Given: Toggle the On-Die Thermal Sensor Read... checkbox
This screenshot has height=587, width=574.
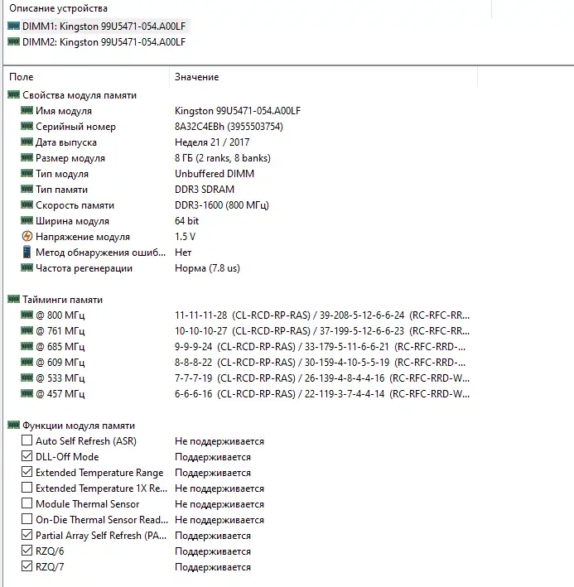Looking at the screenshot, I should [x=27, y=519].
